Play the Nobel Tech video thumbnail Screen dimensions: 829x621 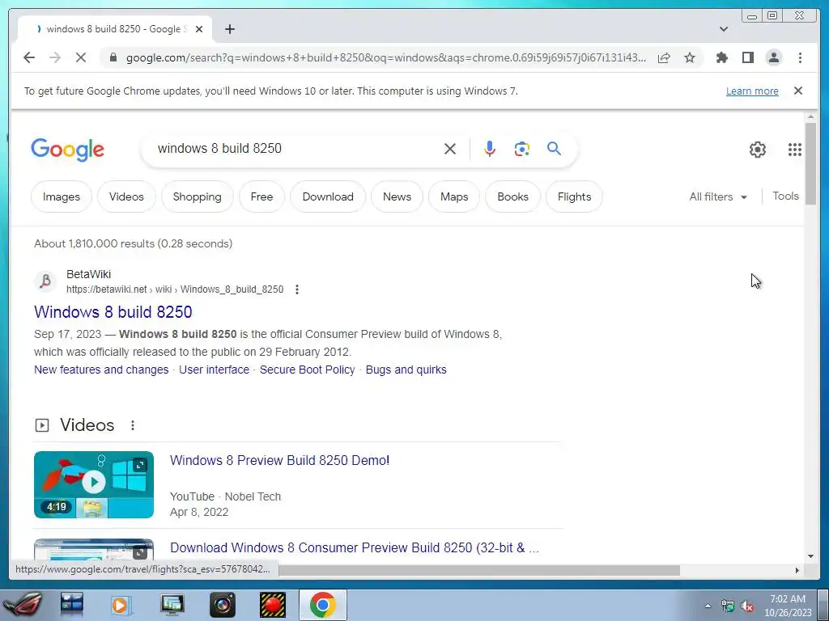(x=94, y=484)
